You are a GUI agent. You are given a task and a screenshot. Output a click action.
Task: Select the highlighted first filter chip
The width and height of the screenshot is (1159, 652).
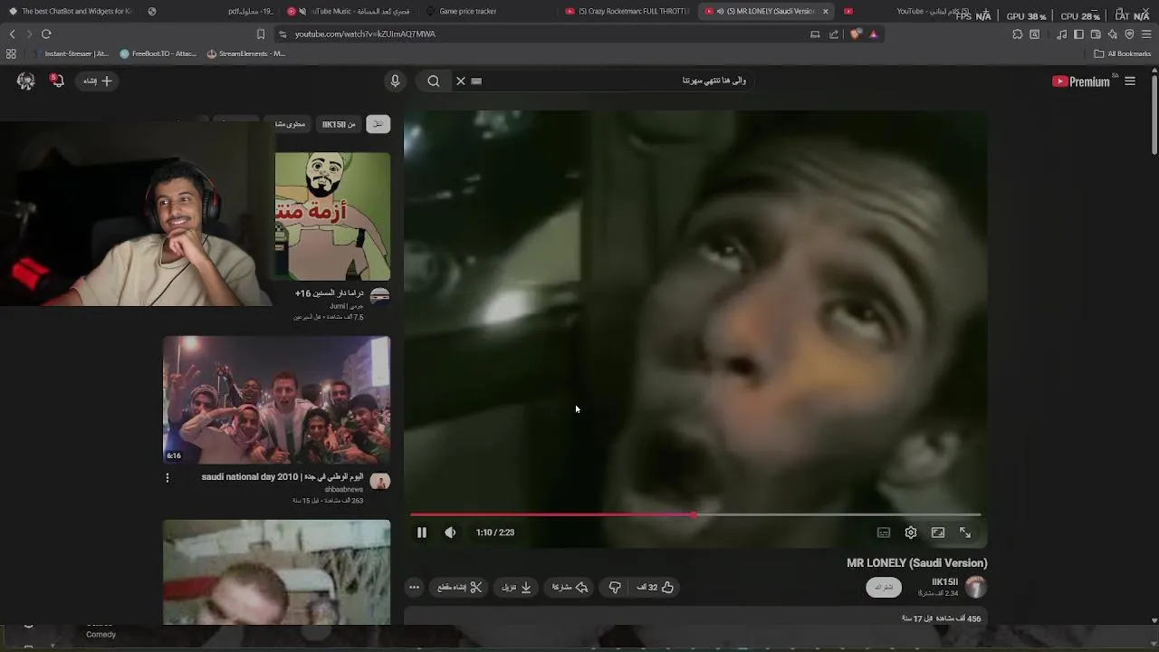(x=378, y=124)
